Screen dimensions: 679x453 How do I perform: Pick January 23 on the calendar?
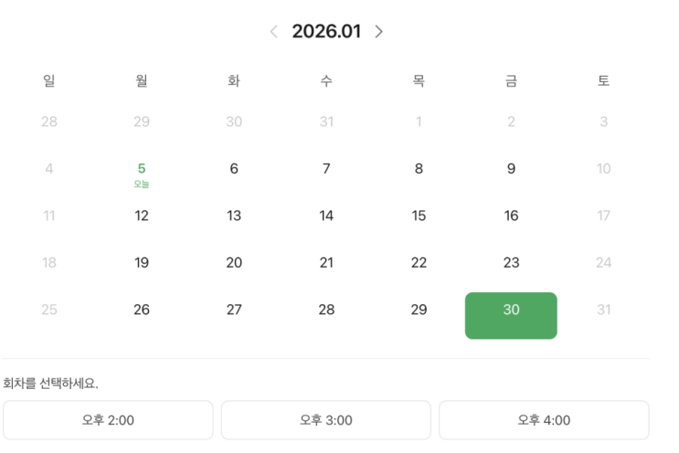[x=511, y=263]
